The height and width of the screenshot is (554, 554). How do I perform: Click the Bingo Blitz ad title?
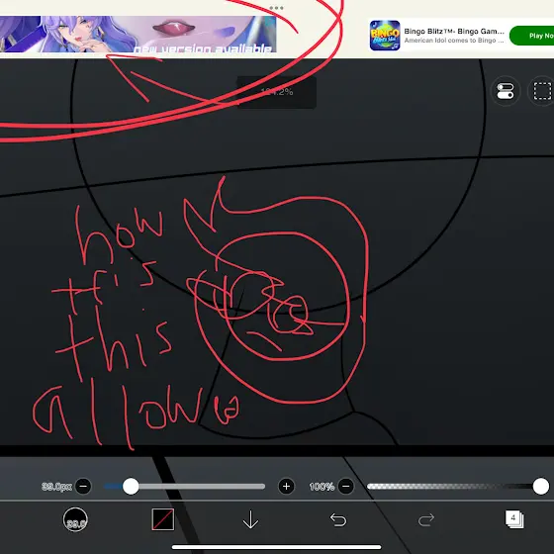point(454,31)
